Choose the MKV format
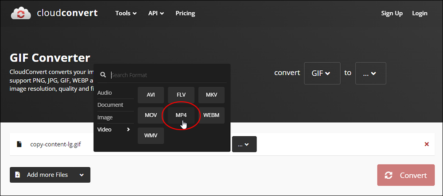Image resolution: width=443 pixels, height=196 pixels. (211, 95)
